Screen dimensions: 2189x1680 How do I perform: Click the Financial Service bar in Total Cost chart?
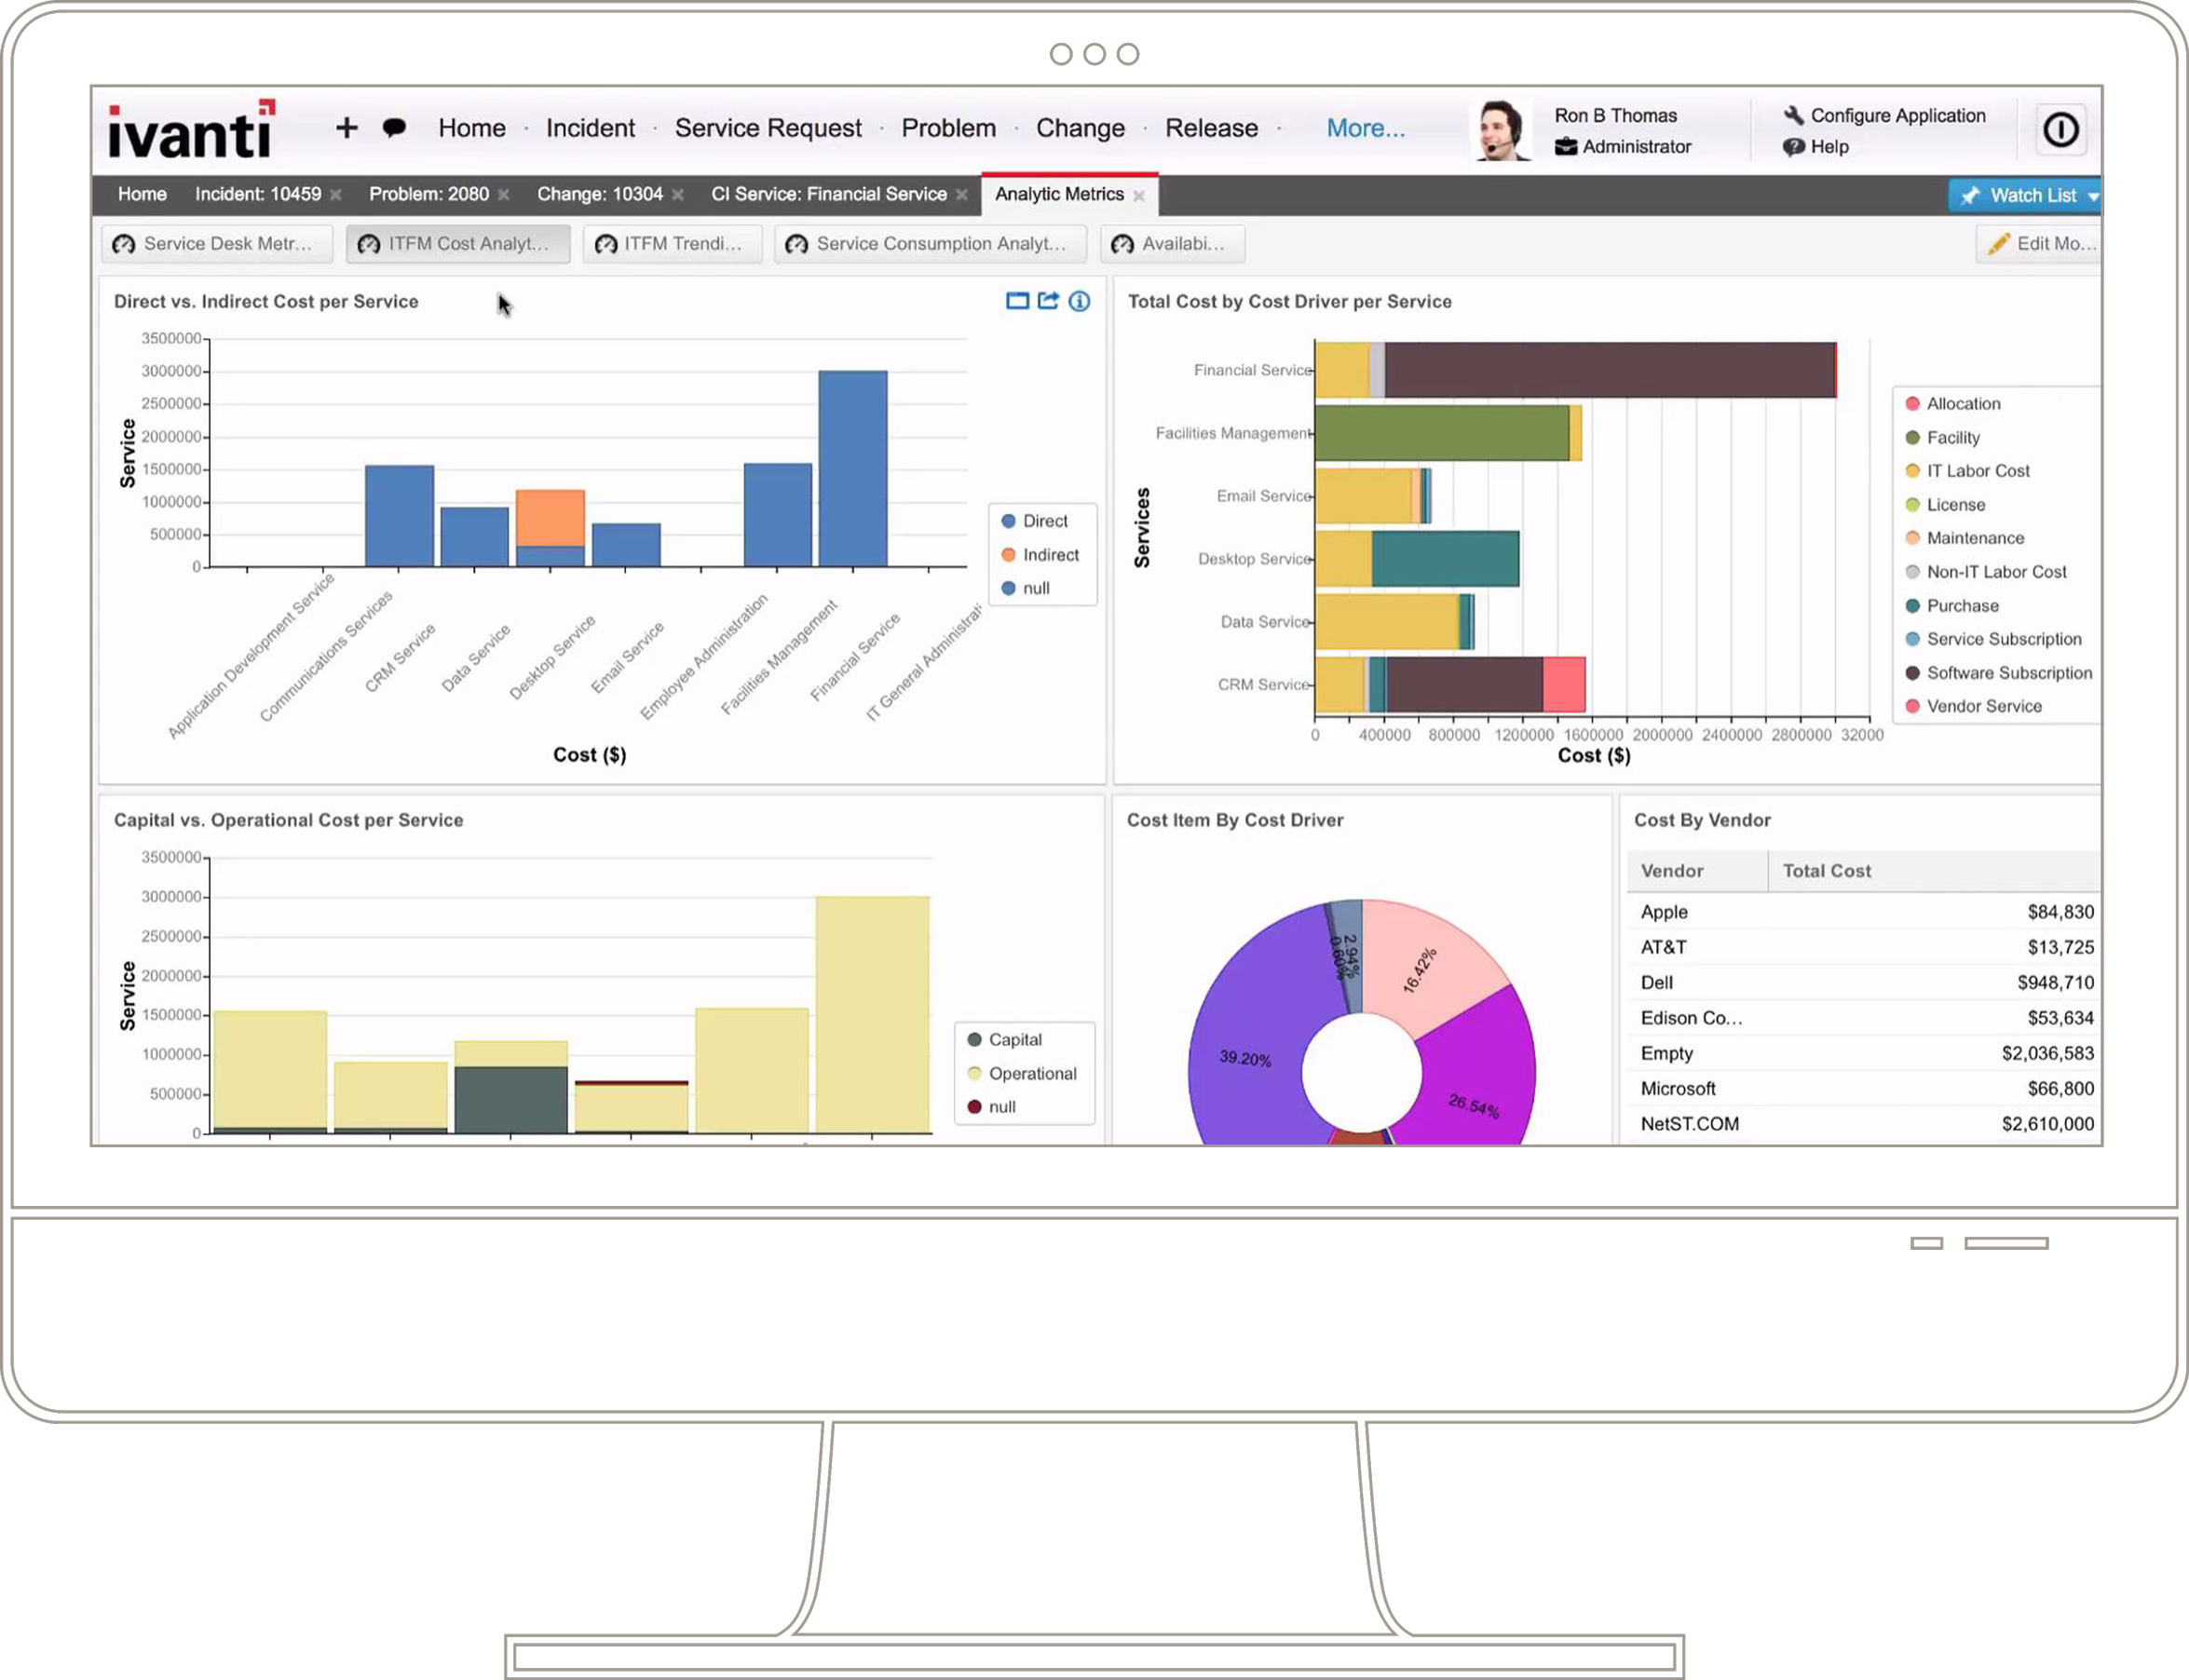pos(1571,369)
